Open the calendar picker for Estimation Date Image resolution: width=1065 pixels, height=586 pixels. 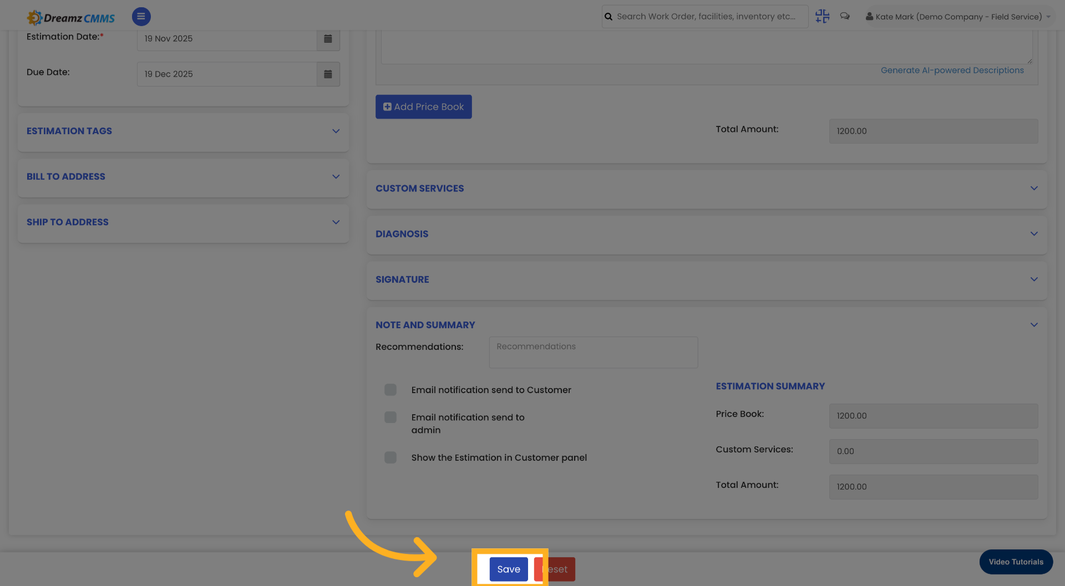[x=328, y=39]
